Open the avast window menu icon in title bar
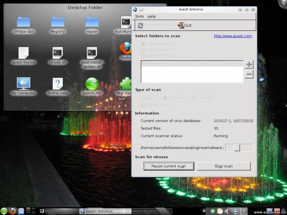287x215 pixels. (x=135, y=10)
